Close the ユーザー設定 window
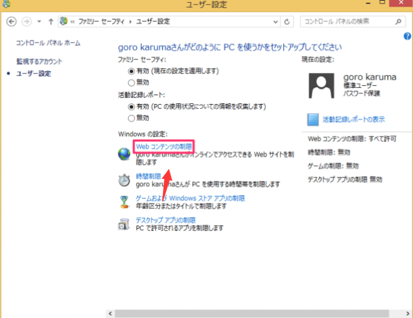The image size is (413, 318). point(401,3)
